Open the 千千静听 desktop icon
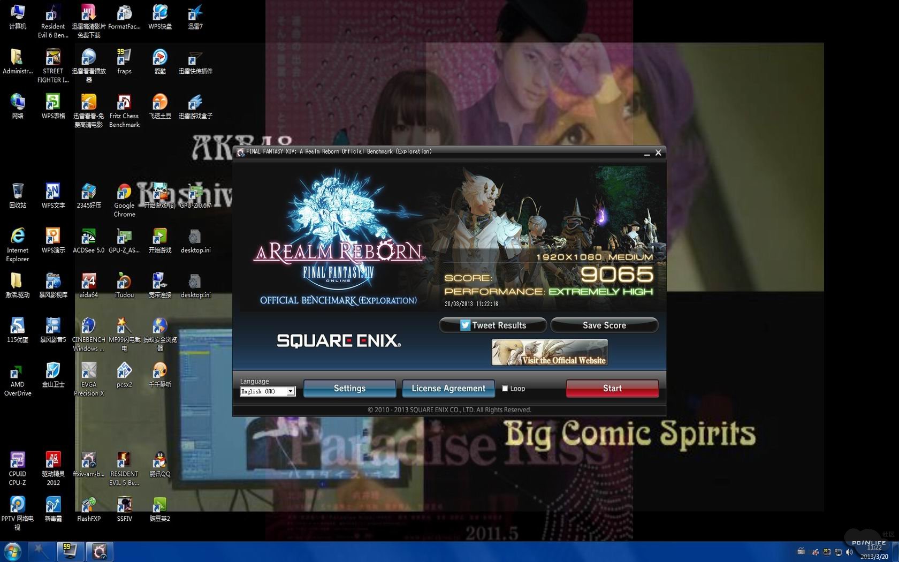 [160, 374]
